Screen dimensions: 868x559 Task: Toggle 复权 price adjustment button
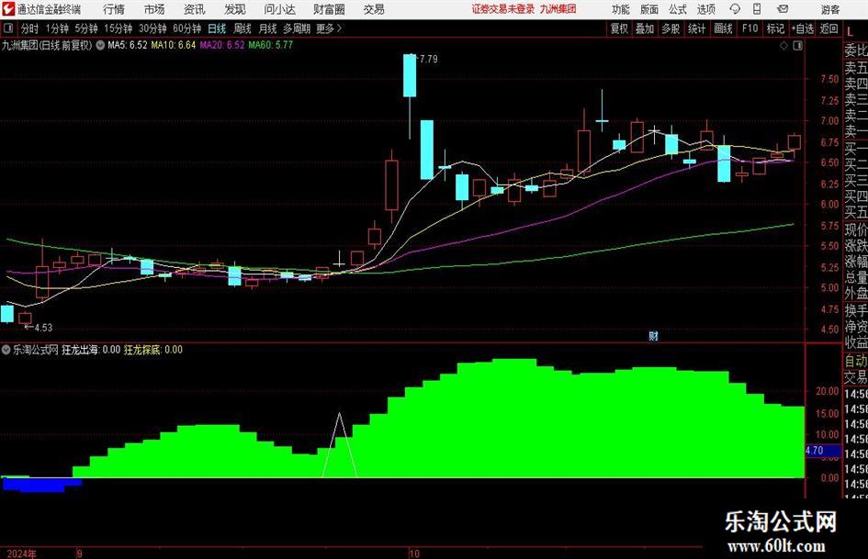pyautogui.click(x=619, y=28)
